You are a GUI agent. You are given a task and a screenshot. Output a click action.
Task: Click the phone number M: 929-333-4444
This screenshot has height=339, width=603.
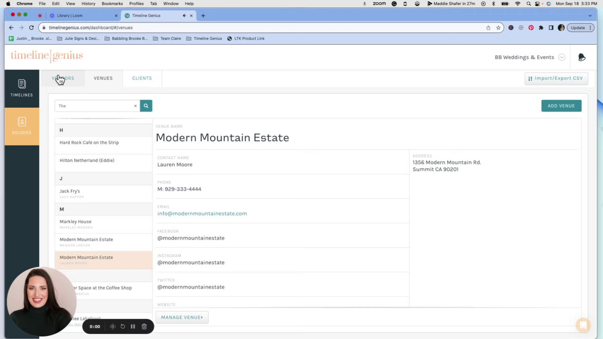179,189
